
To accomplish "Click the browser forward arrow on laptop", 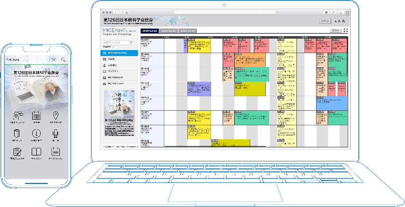I will (120, 13).
